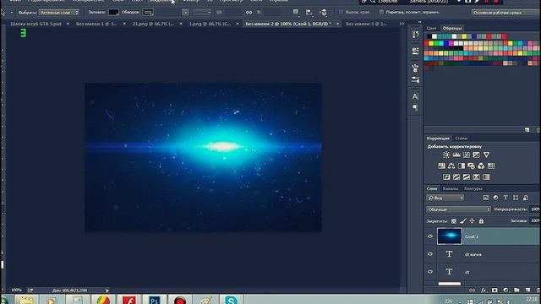This screenshot has height=304, width=541.
Task: Open the tool preset picker arrow
Action: point(11,13)
